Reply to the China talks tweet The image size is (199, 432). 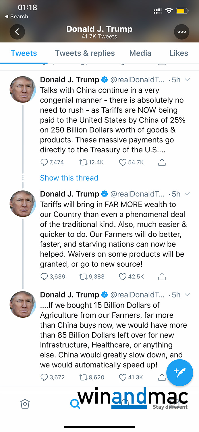point(44,163)
